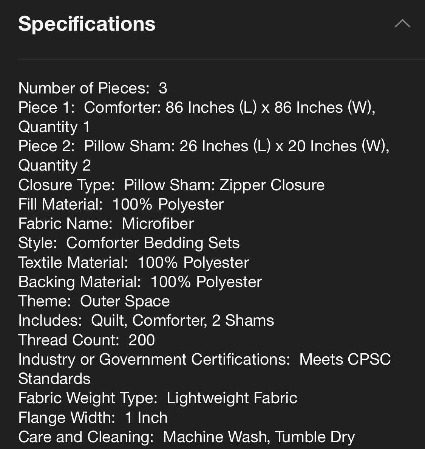425x449 pixels.
Task: Click the Quantity 2 text
Action: tap(55, 166)
